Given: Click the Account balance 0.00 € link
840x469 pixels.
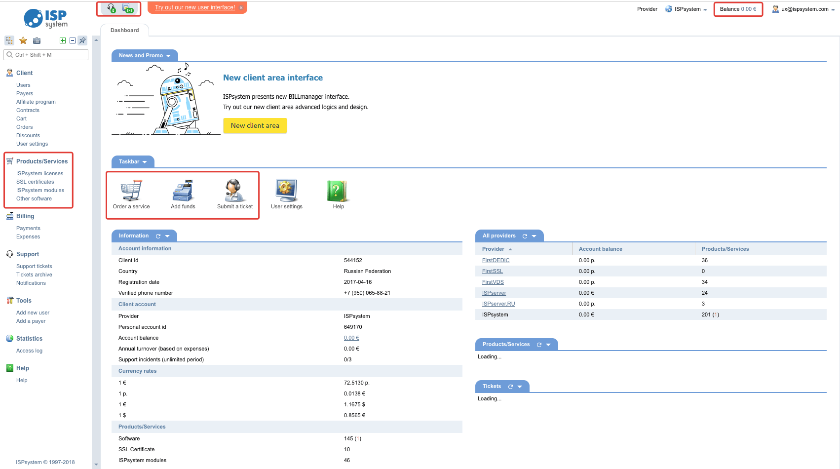Looking at the screenshot, I should pos(351,338).
